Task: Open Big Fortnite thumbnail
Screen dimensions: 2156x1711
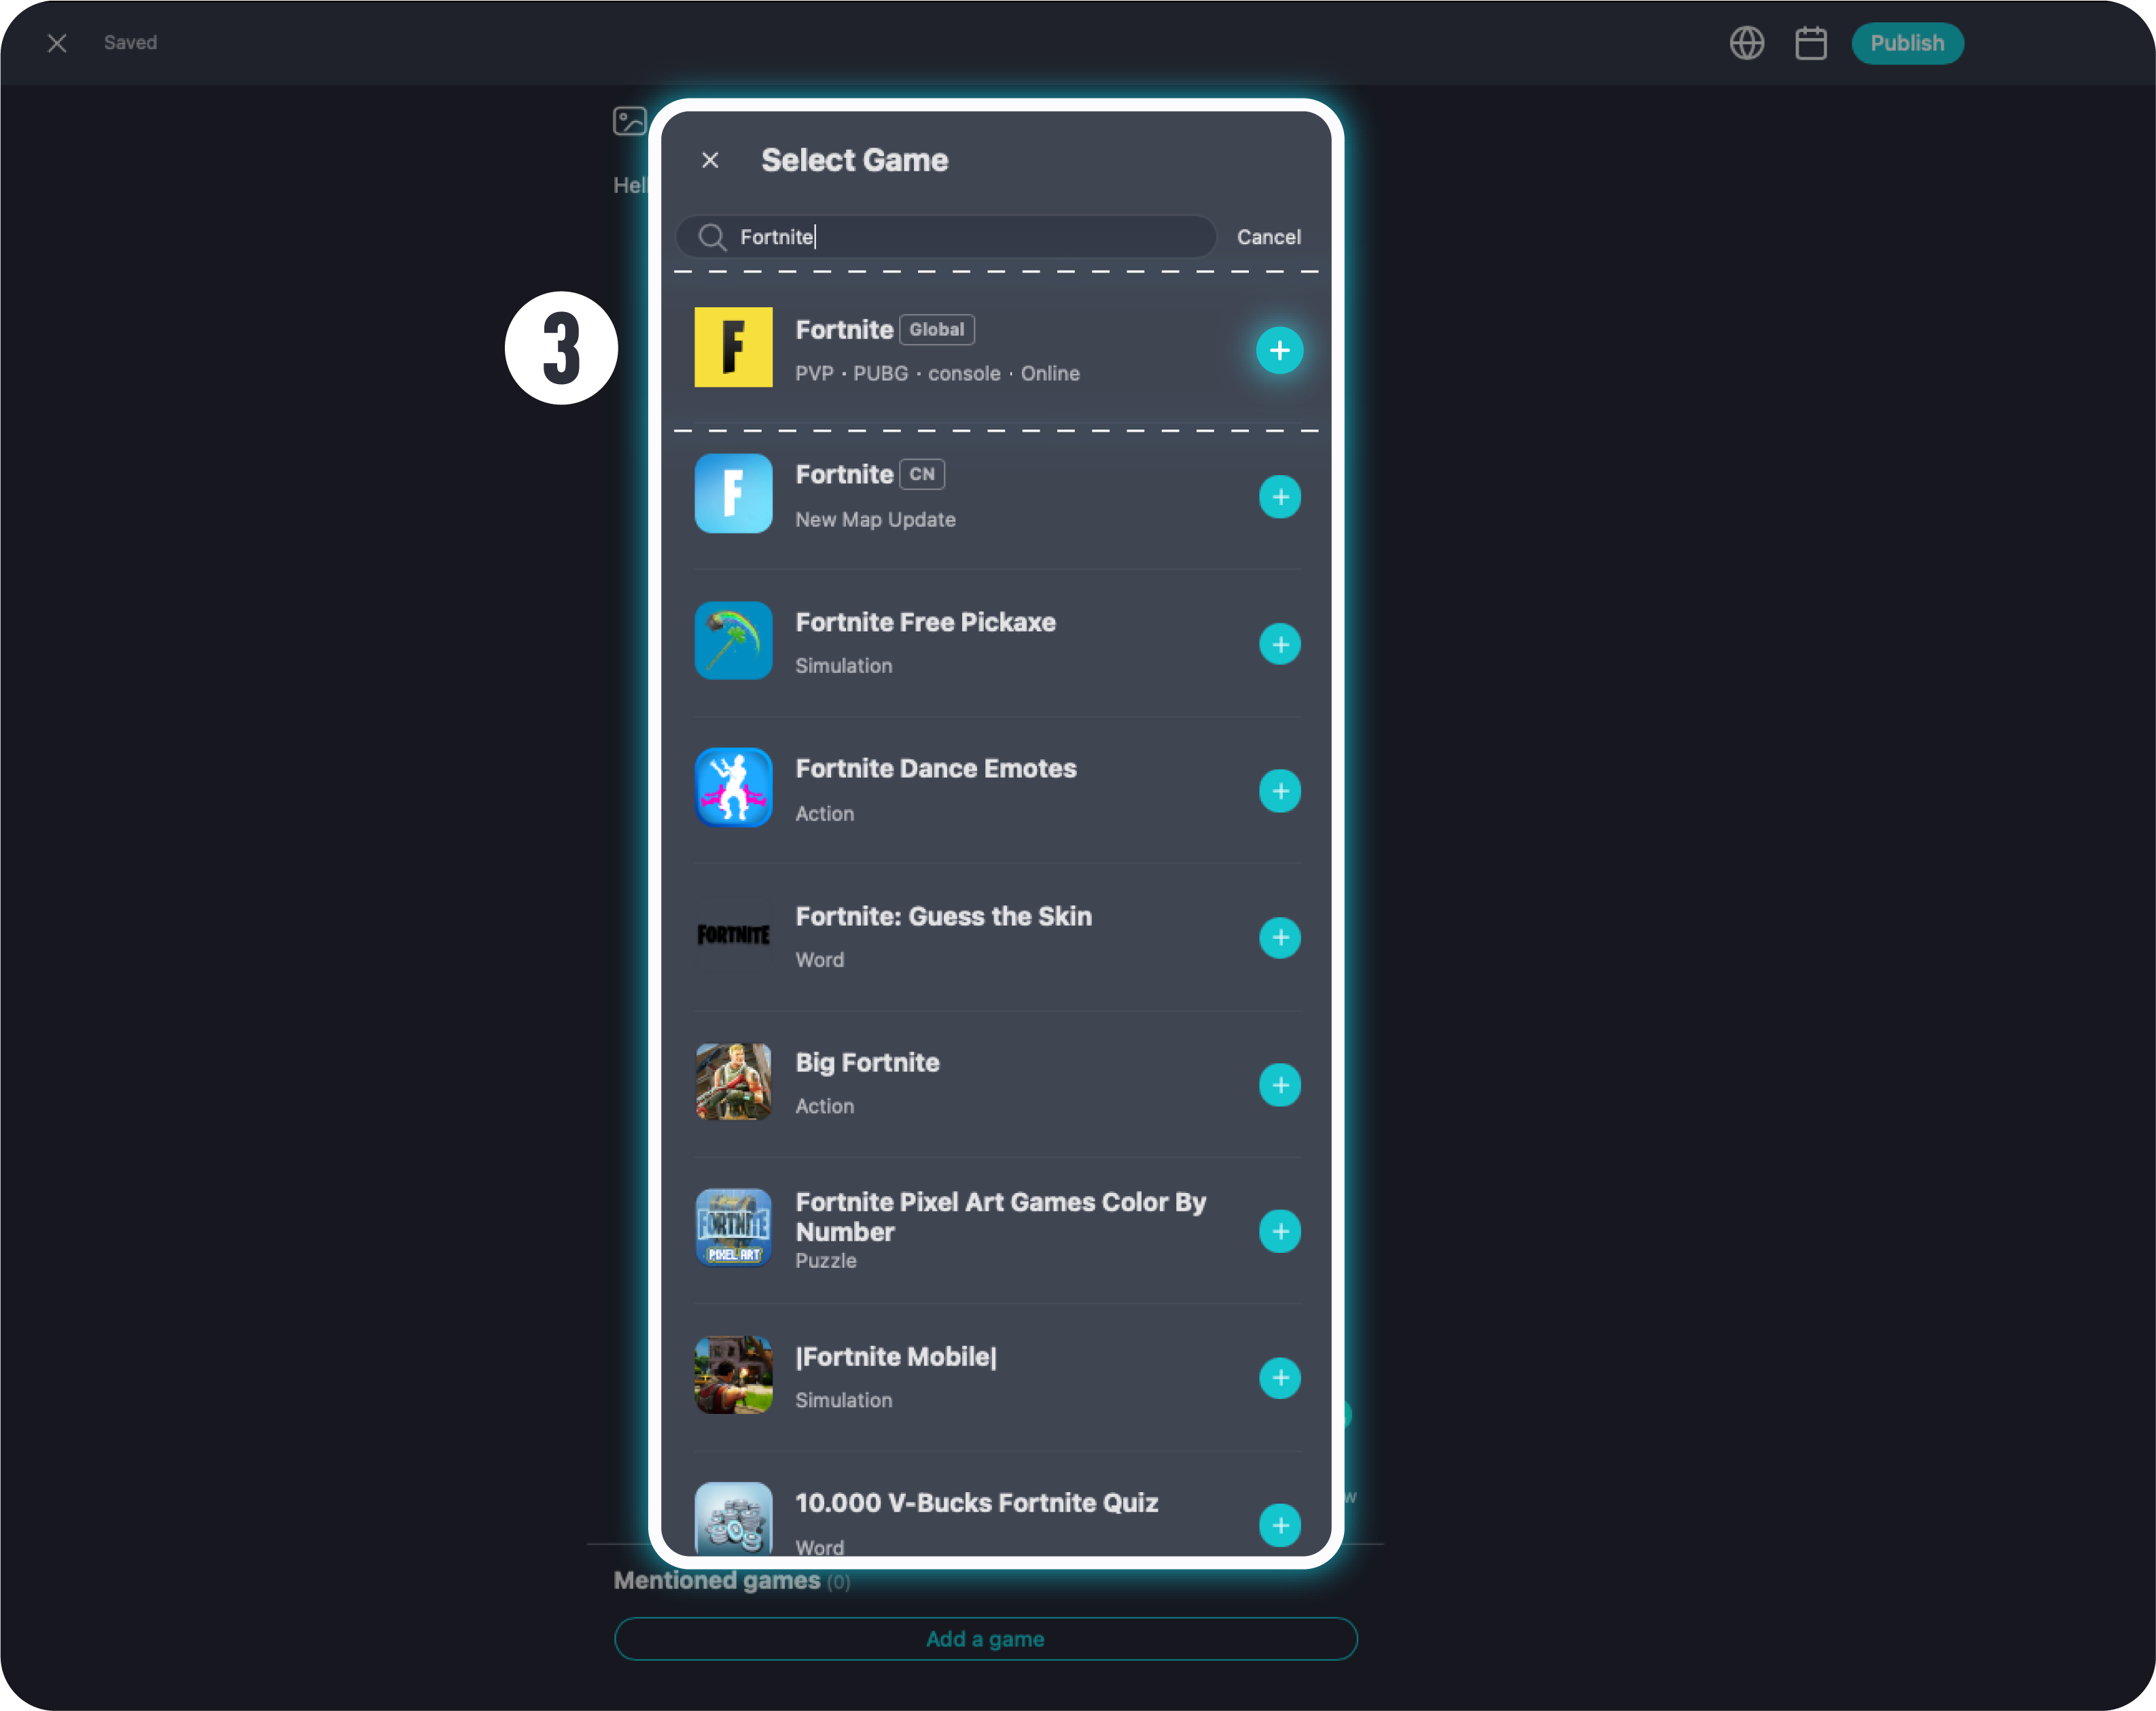Action: tap(733, 1082)
